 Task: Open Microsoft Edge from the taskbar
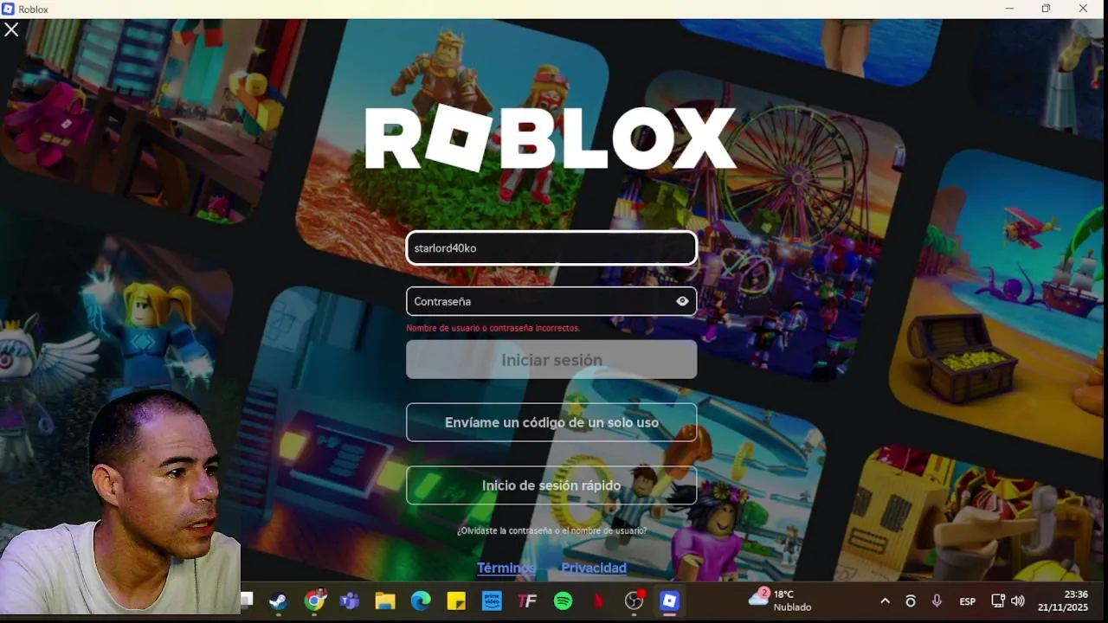421,601
